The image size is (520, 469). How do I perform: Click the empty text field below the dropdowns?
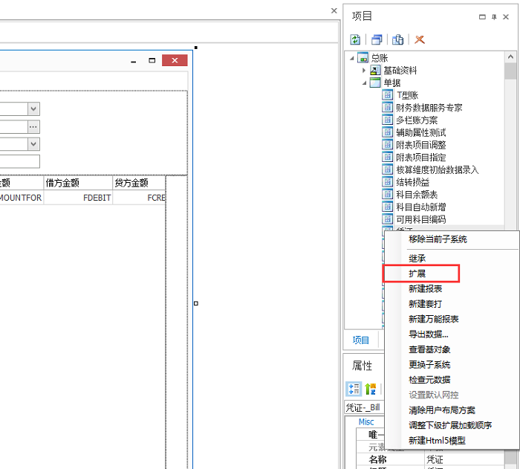(19, 161)
